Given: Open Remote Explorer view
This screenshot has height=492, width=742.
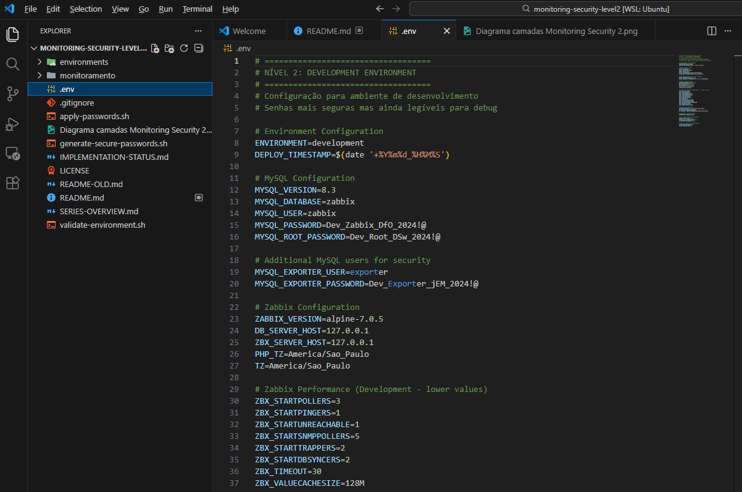Looking at the screenshot, I should tap(13, 153).
